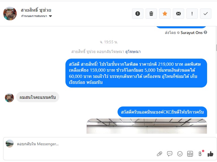Expand กำหนดการสนทนา dropdown arrow
The image size is (217, 162).
coord(50,16)
